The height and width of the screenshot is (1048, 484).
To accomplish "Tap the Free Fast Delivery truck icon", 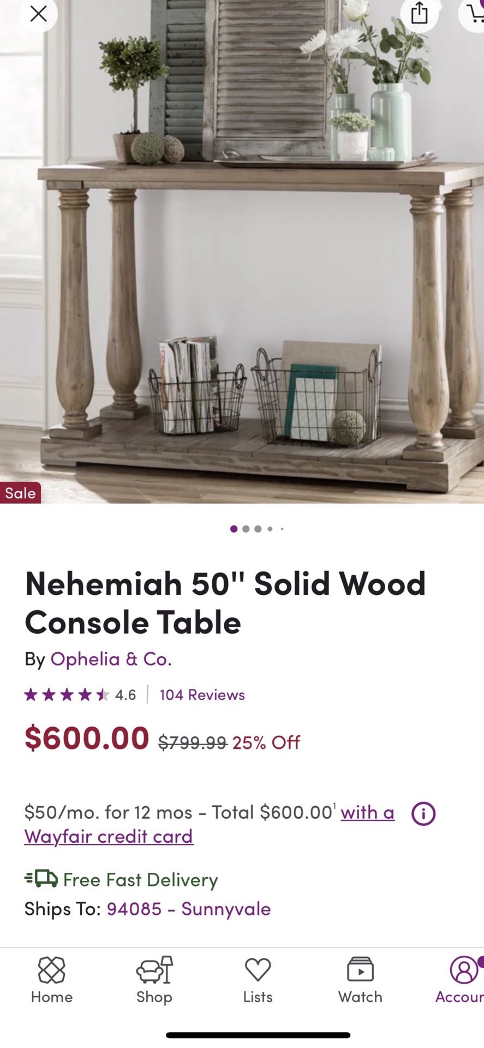I will [41, 878].
